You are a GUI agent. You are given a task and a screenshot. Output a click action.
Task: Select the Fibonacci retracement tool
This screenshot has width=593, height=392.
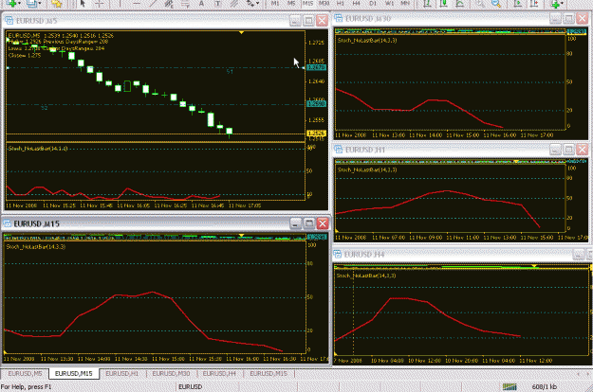(185, 4)
